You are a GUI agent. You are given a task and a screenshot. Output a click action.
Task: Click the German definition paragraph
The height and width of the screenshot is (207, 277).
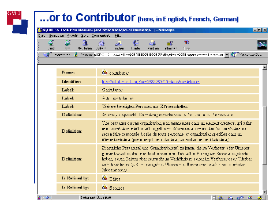click(x=177, y=159)
